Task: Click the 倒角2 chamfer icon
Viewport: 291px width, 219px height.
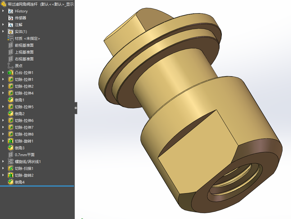Action: coord(11,114)
